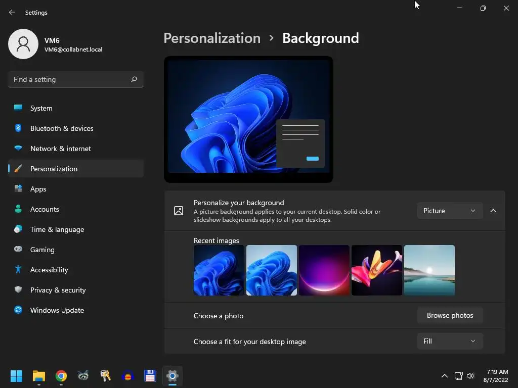Open Gaming settings label
518x388 pixels.
(42, 250)
